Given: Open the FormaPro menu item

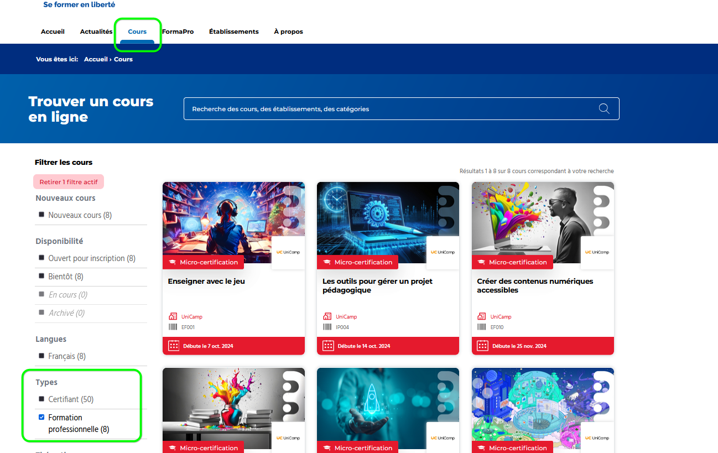Looking at the screenshot, I should [x=178, y=32].
